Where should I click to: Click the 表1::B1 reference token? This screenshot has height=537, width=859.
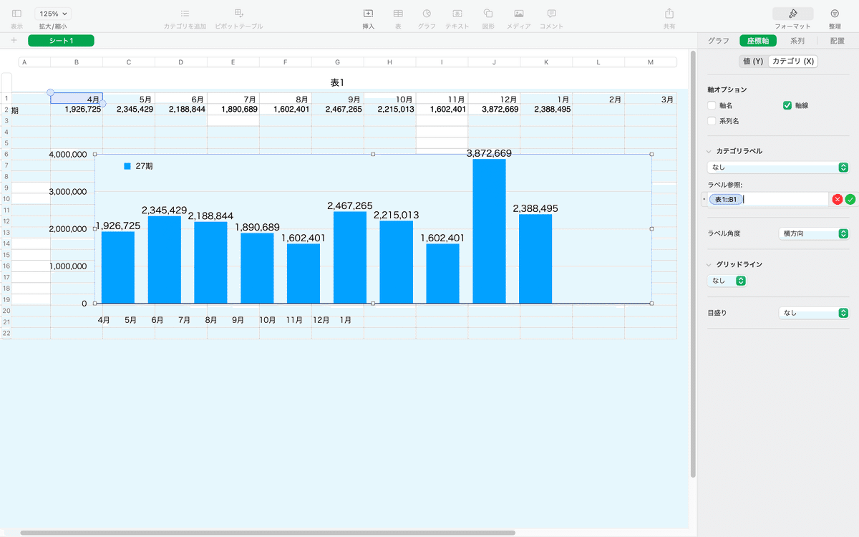[726, 200]
